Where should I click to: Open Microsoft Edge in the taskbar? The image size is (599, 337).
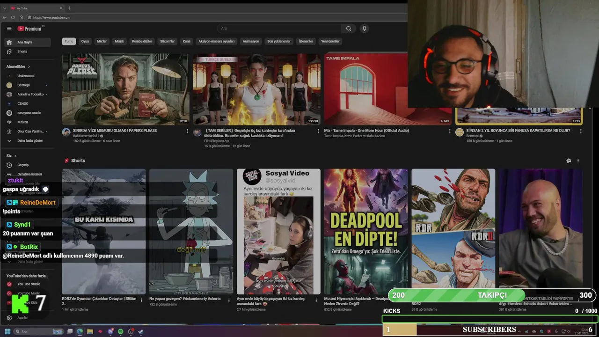tap(80, 331)
